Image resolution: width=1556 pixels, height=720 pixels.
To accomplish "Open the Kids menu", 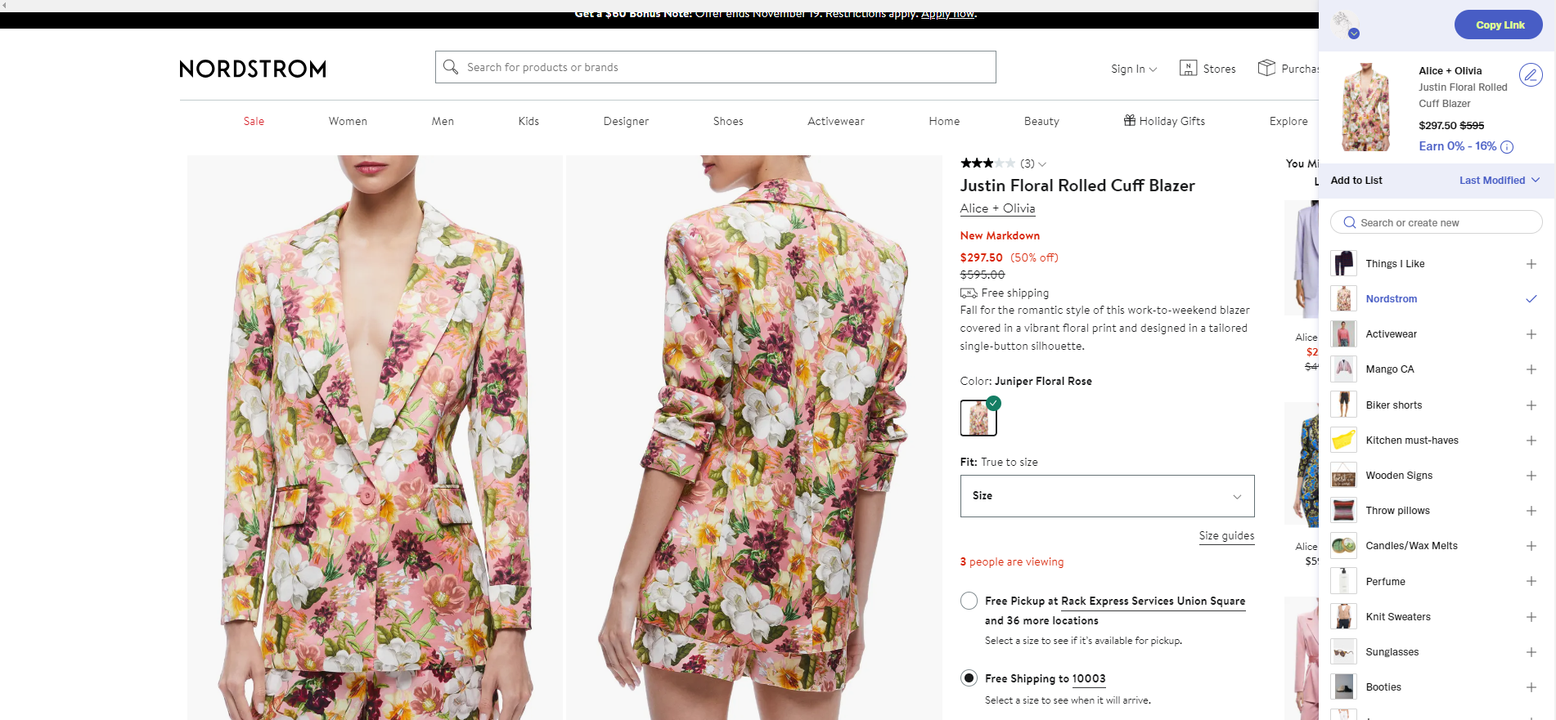I will [528, 121].
